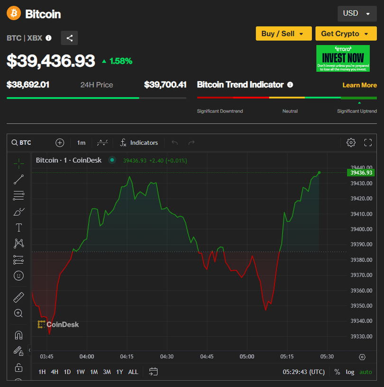The width and height of the screenshot is (384, 387).
Task: Expand the Buy / Sell dropdown
Action: [283, 34]
